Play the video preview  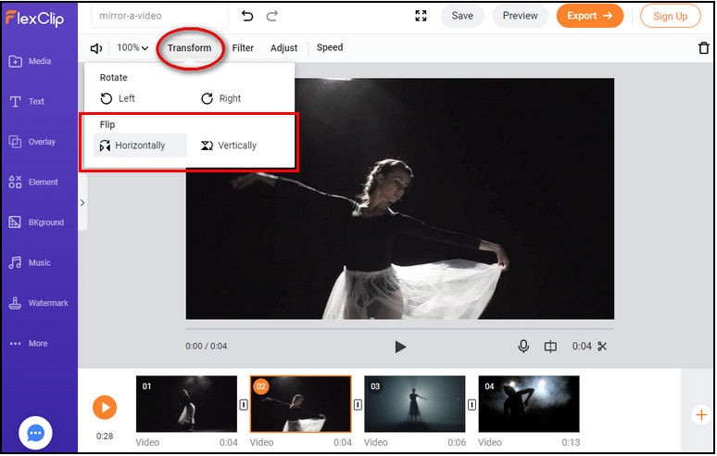400,347
